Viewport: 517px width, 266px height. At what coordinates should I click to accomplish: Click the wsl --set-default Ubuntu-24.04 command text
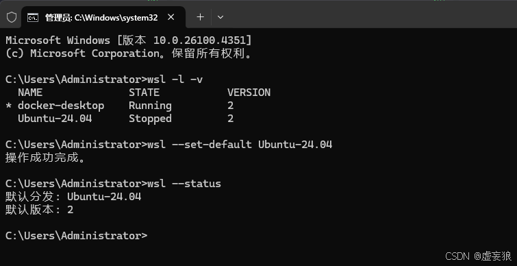(240, 145)
